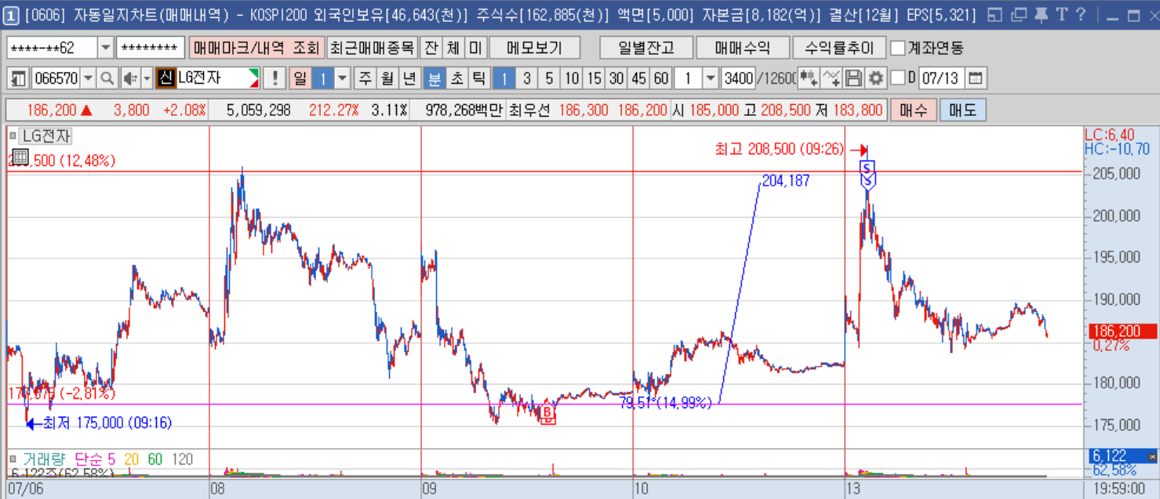Click the add candlestick chart icon
Image resolution: width=1160 pixels, height=499 pixels.
[809, 78]
